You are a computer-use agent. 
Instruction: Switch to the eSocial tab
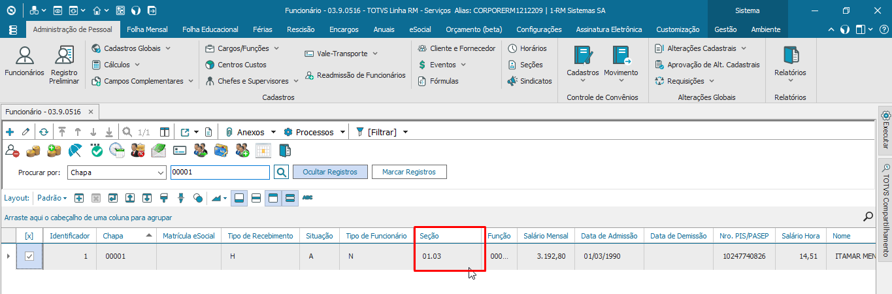coord(420,29)
